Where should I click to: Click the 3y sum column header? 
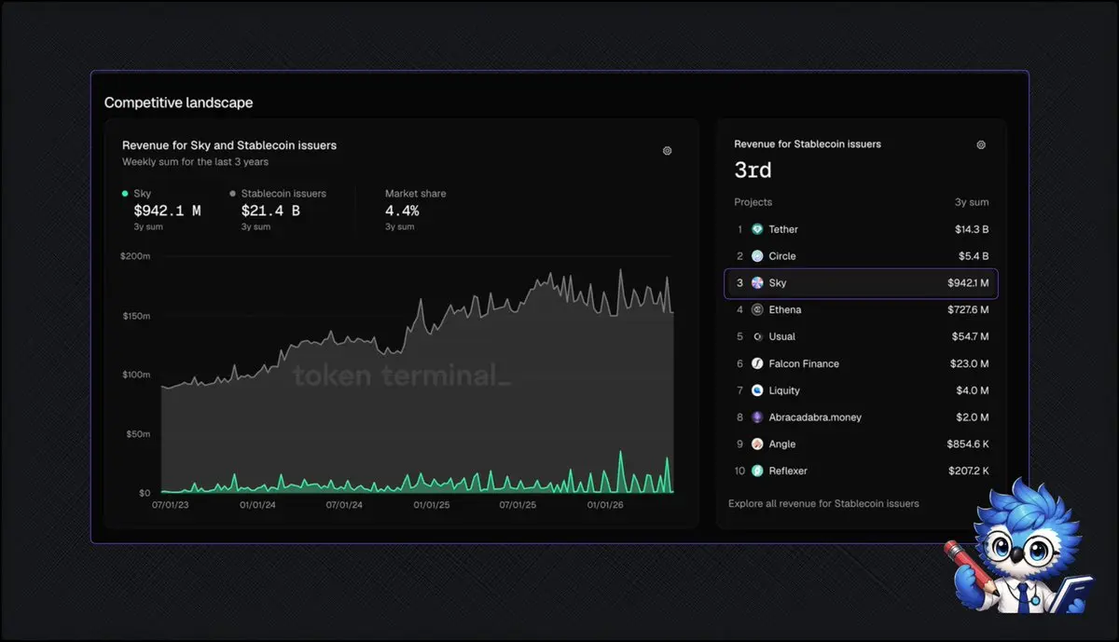tap(974, 202)
